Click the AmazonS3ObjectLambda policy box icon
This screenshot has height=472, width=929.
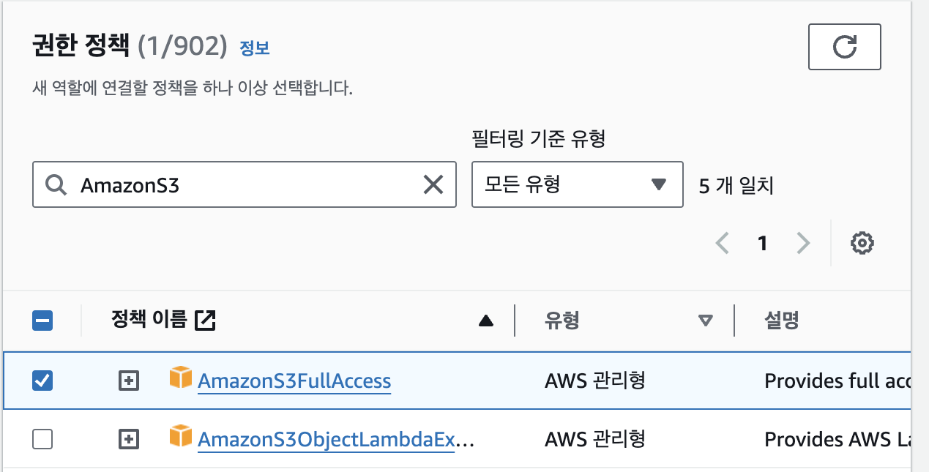click(x=180, y=438)
